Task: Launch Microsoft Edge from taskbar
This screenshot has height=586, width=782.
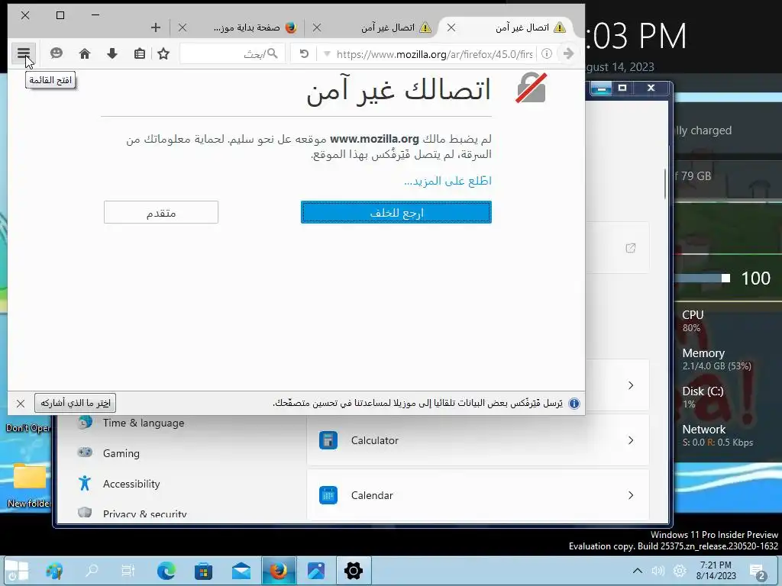Action: (x=166, y=570)
